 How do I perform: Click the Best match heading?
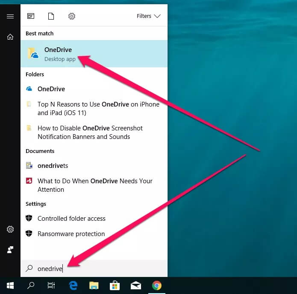coord(40,33)
